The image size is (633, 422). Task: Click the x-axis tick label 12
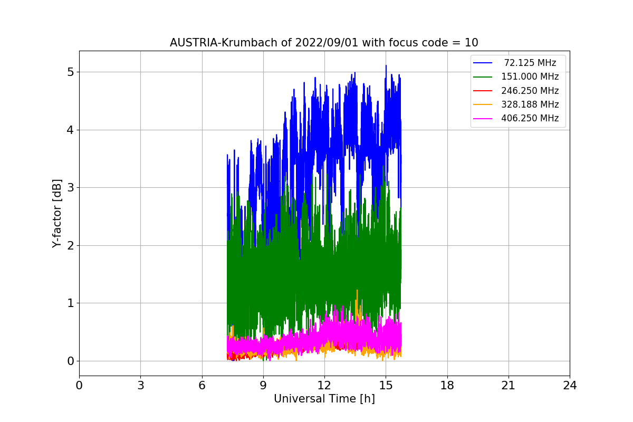point(324,386)
